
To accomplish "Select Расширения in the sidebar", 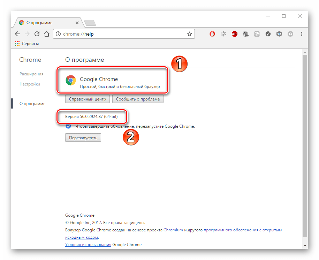I will click(31, 74).
